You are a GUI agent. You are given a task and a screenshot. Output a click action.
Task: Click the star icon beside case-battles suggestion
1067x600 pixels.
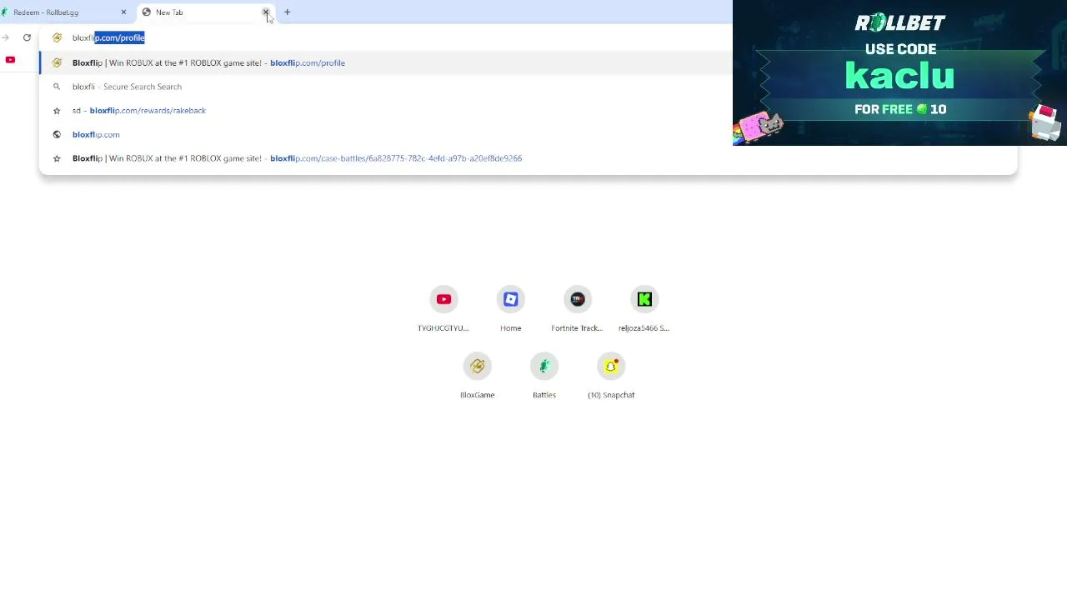pos(57,158)
